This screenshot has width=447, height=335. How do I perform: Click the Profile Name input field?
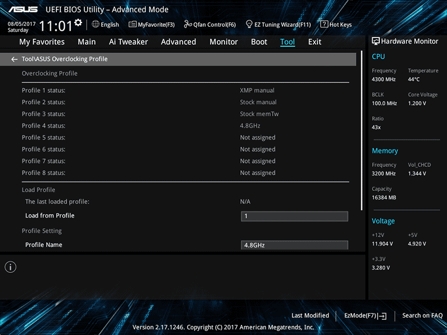pyautogui.click(x=294, y=245)
